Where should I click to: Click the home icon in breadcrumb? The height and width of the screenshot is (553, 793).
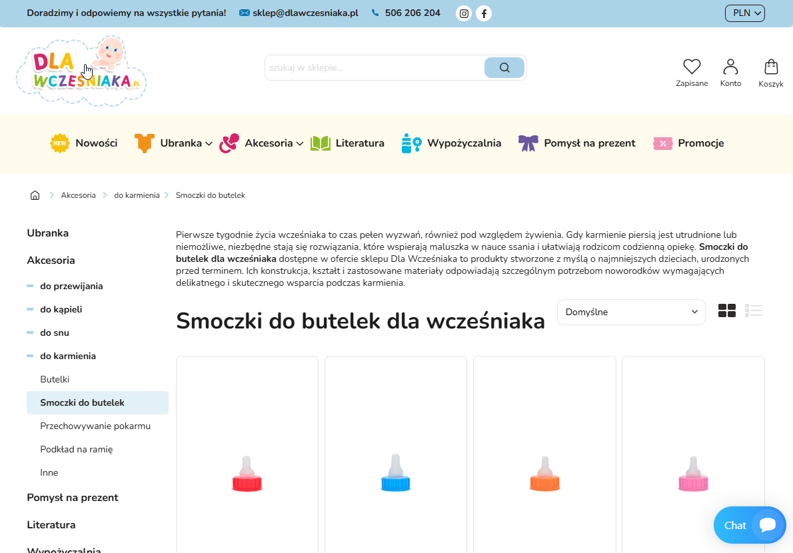click(x=35, y=195)
